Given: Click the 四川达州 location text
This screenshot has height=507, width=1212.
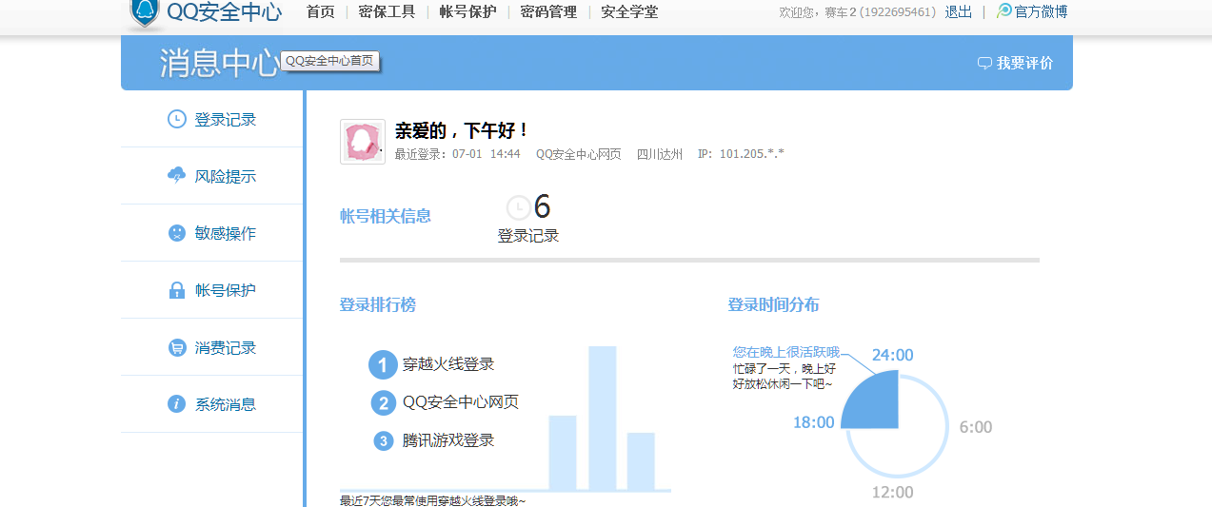Looking at the screenshot, I should pyautogui.click(x=660, y=154).
